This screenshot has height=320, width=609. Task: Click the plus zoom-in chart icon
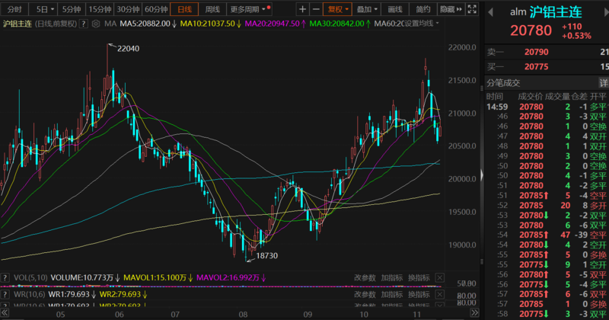(x=303, y=10)
